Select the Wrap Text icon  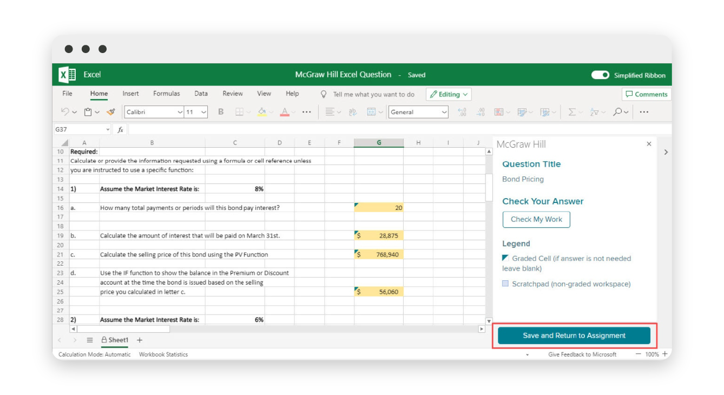pyautogui.click(x=352, y=112)
